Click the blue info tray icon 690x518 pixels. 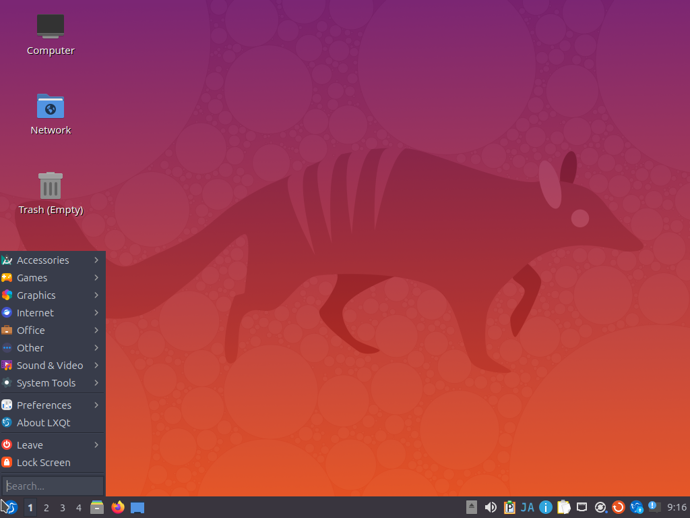click(x=546, y=507)
